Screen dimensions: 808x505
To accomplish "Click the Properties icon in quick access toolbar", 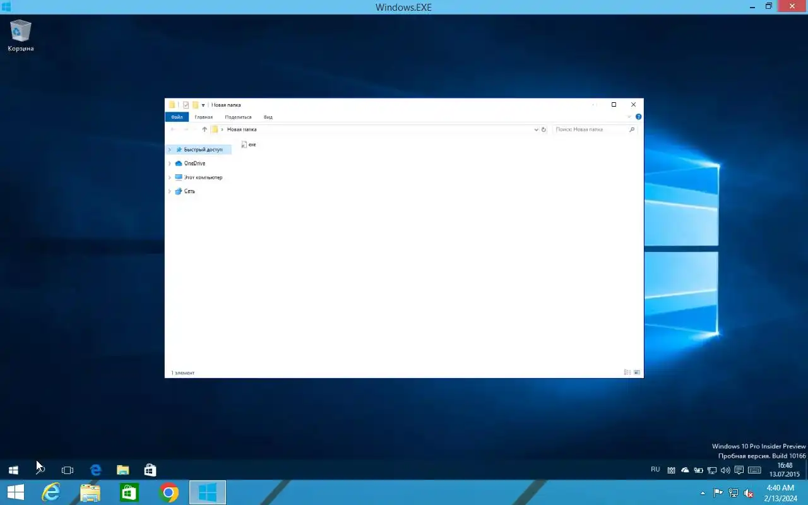I will [x=186, y=105].
